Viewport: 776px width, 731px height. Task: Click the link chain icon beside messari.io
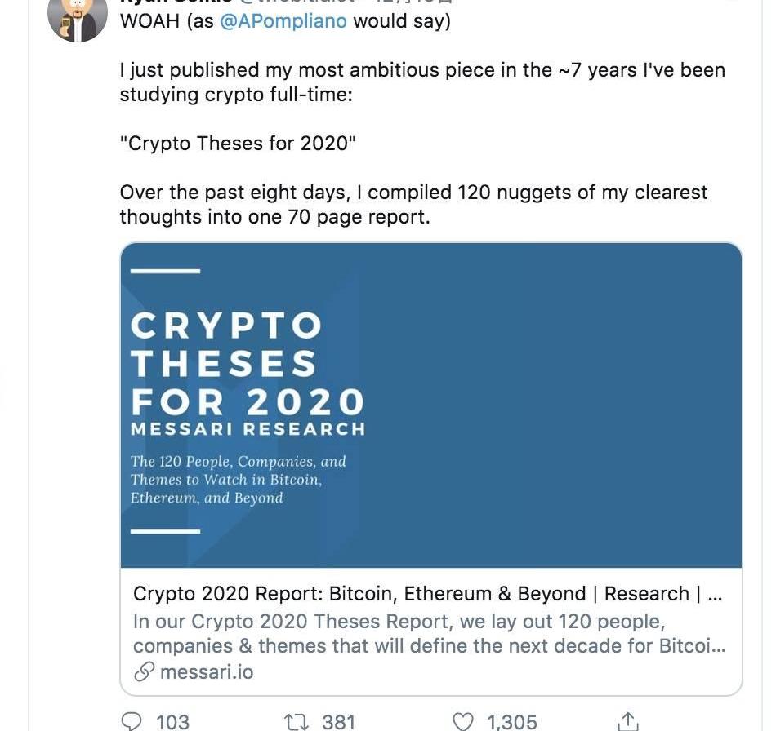click(x=144, y=671)
